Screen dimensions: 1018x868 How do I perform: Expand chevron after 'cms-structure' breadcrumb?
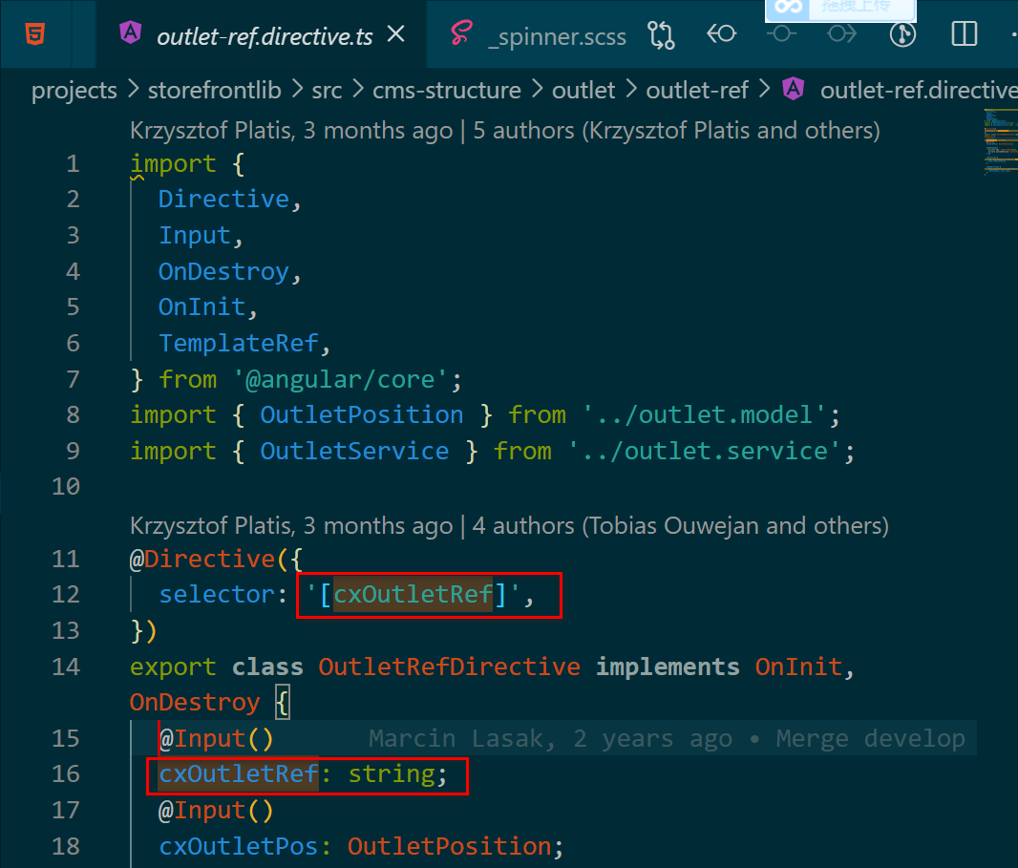tap(537, 89)
